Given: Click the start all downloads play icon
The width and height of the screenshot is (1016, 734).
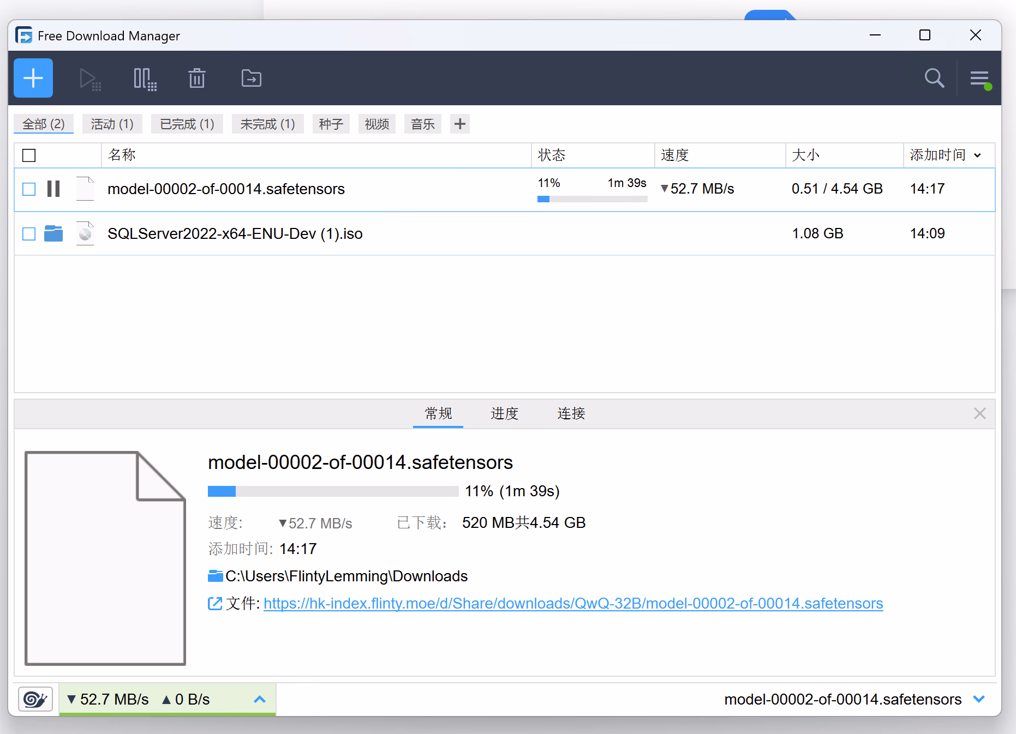Looking at the screenshot, I should [89, 79].
